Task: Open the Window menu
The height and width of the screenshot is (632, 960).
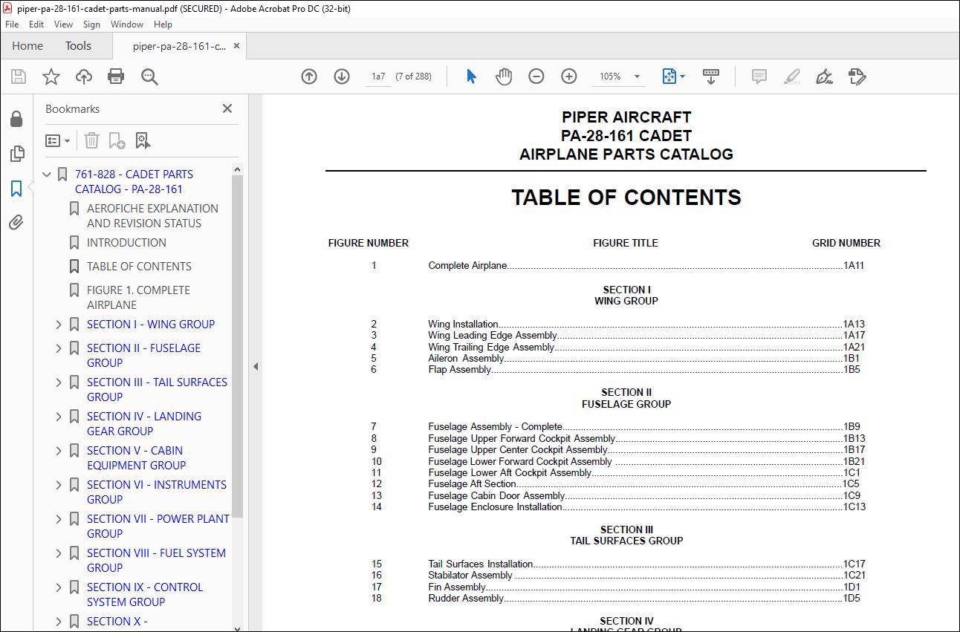Action: pyautogui.click(x=127, y=25)
